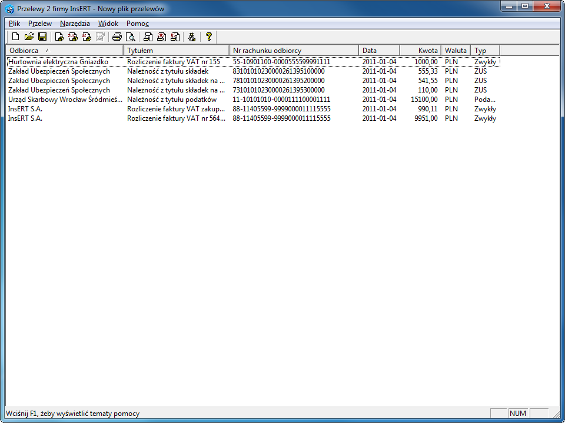Viewport: 565px width, 423px height.
Task: Sort by Kwota column header
Action: (x=421, y=51)
